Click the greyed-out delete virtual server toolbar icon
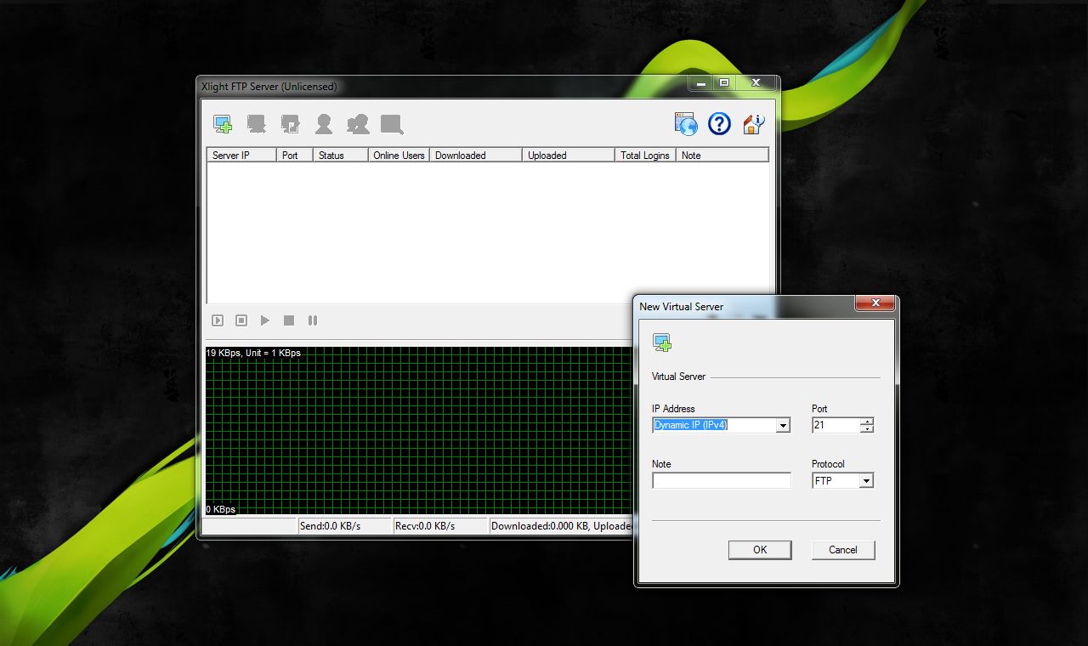This screenshot has height=646, width=1088. point(257,125)
